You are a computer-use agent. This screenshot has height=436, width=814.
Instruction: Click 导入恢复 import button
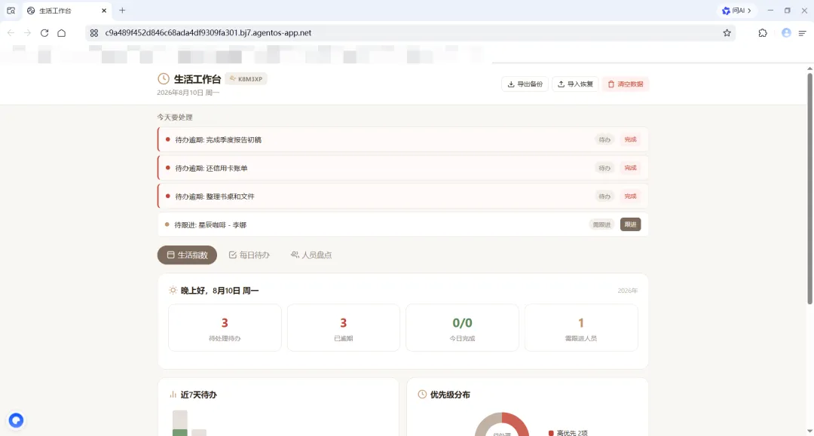[x=575, y=84]
